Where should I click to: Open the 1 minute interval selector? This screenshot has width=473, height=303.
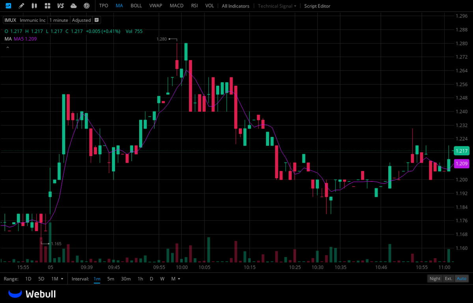[x=59, y=20]
